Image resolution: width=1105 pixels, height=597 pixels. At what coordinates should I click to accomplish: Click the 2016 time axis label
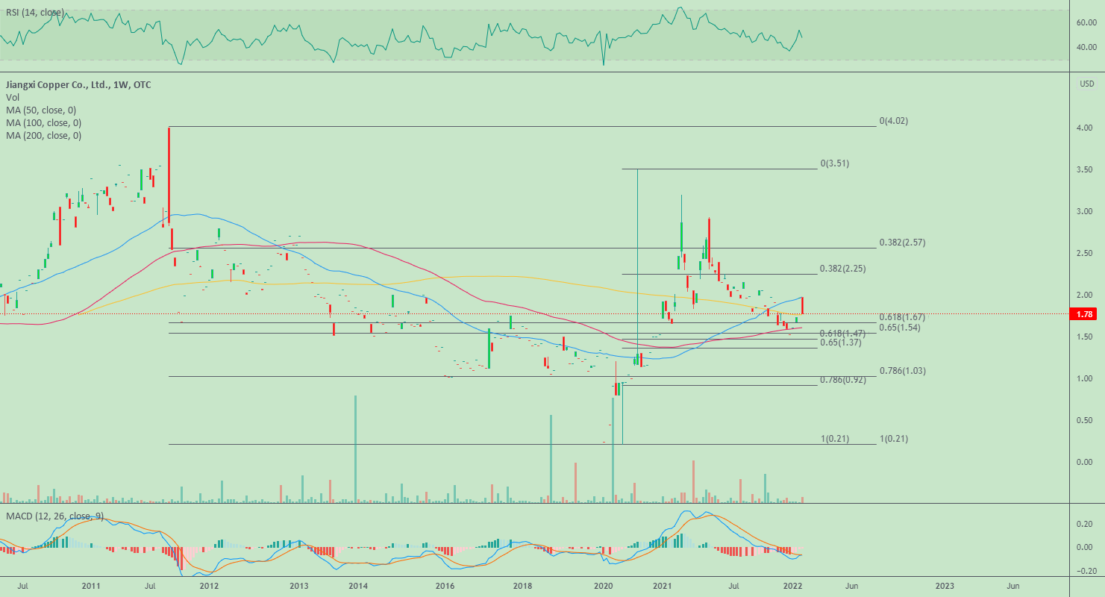coord(445,586)
